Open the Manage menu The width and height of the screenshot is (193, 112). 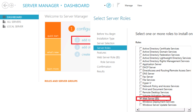[129, 6]
